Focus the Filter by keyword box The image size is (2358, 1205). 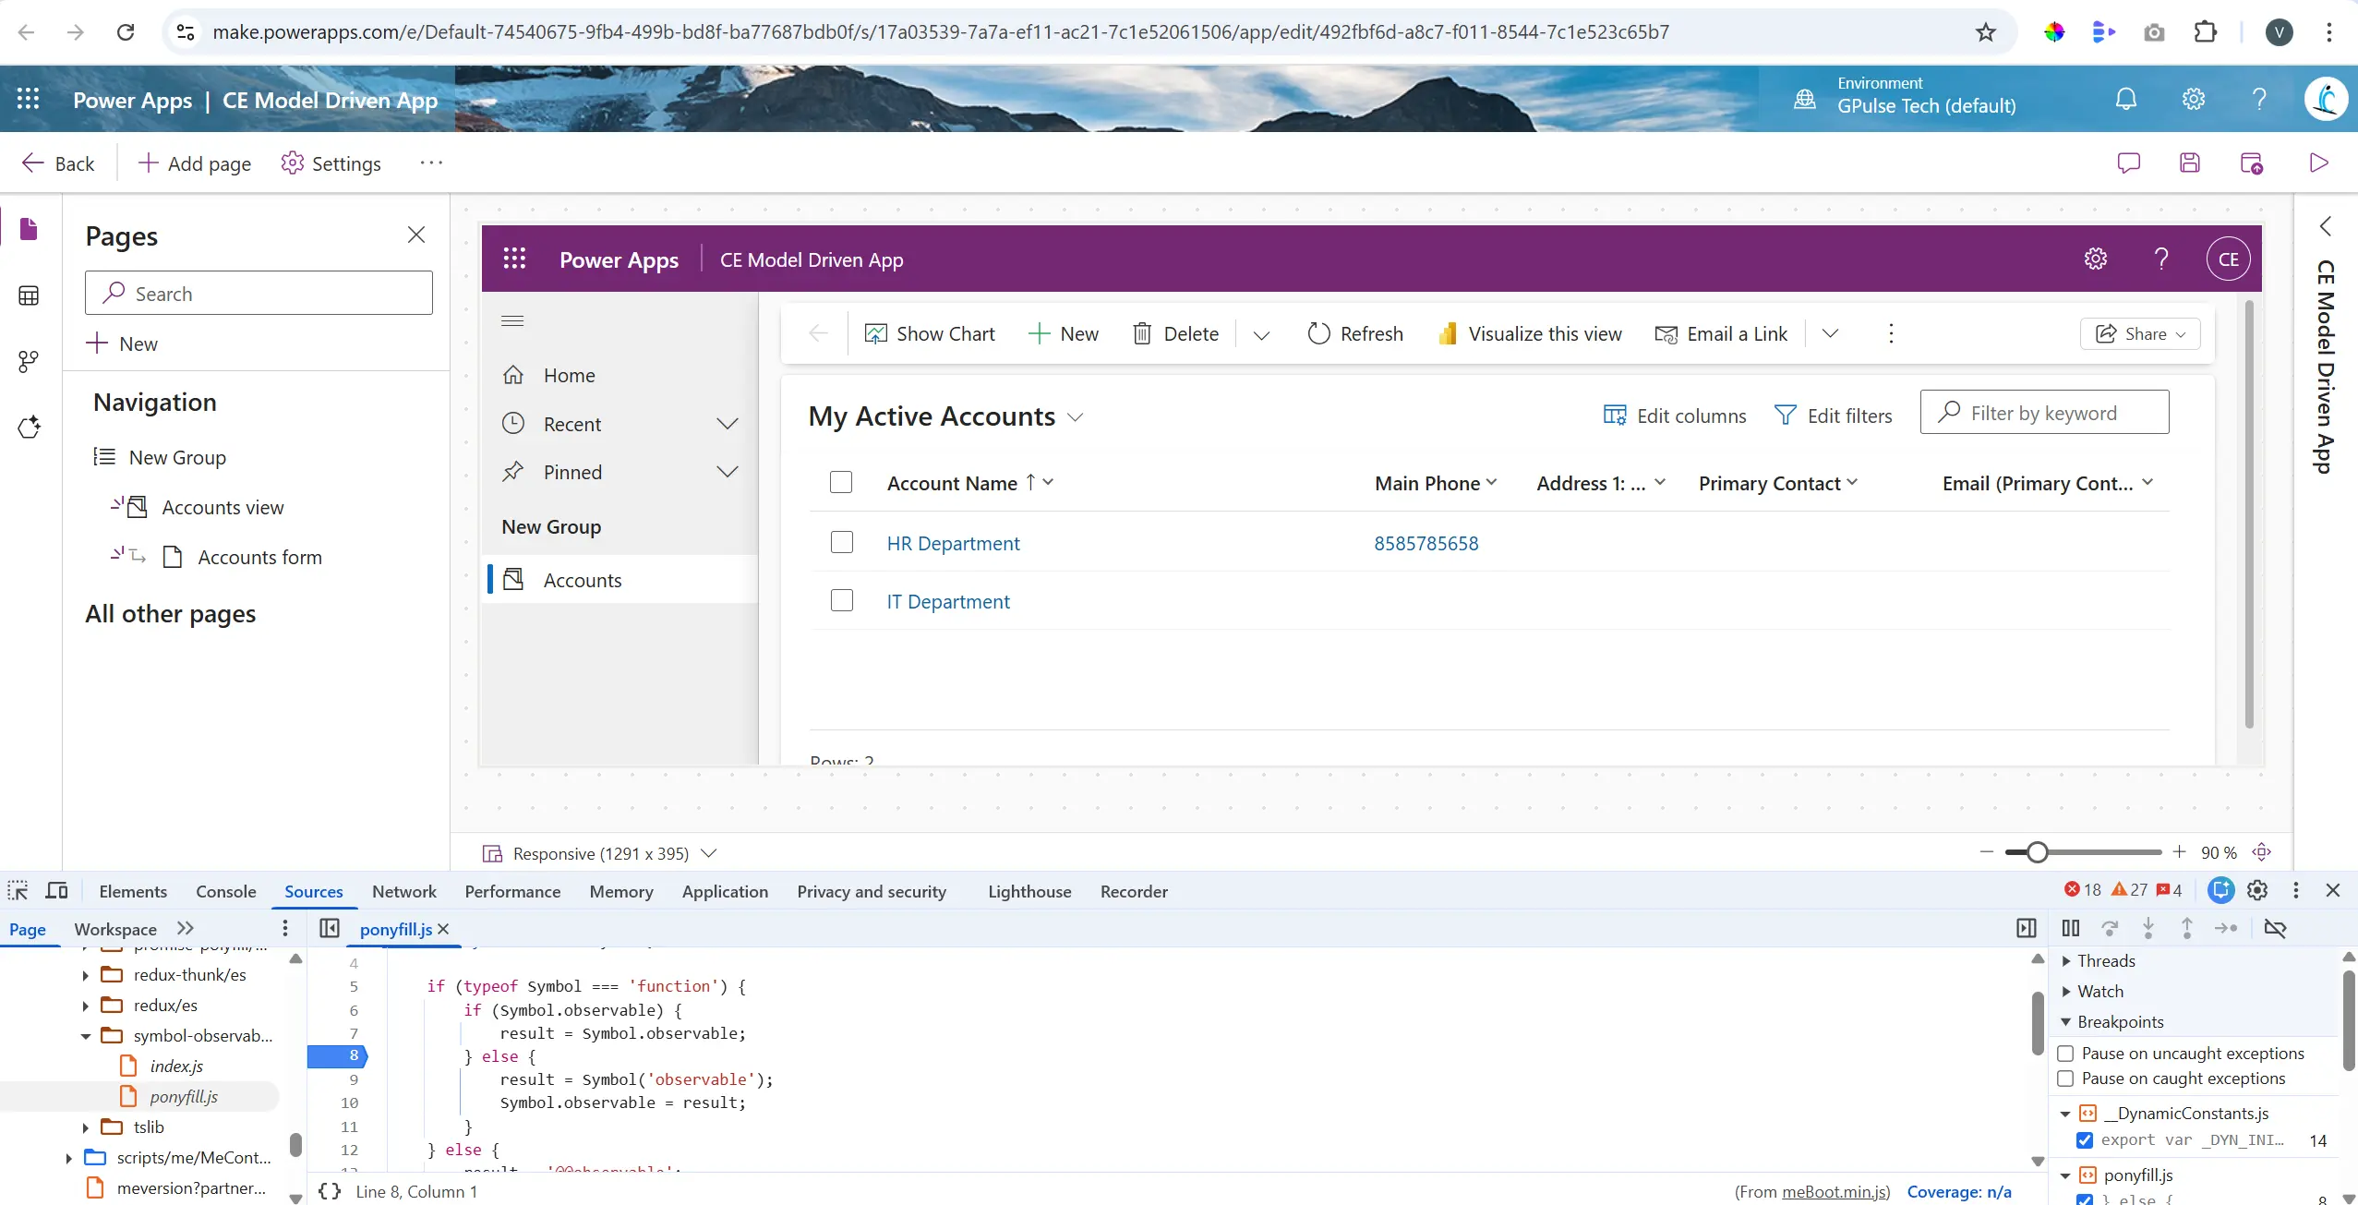point(2044,412)
